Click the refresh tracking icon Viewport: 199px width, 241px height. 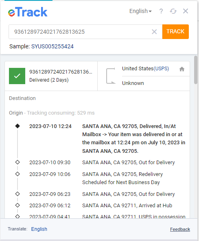pos(173,11)
